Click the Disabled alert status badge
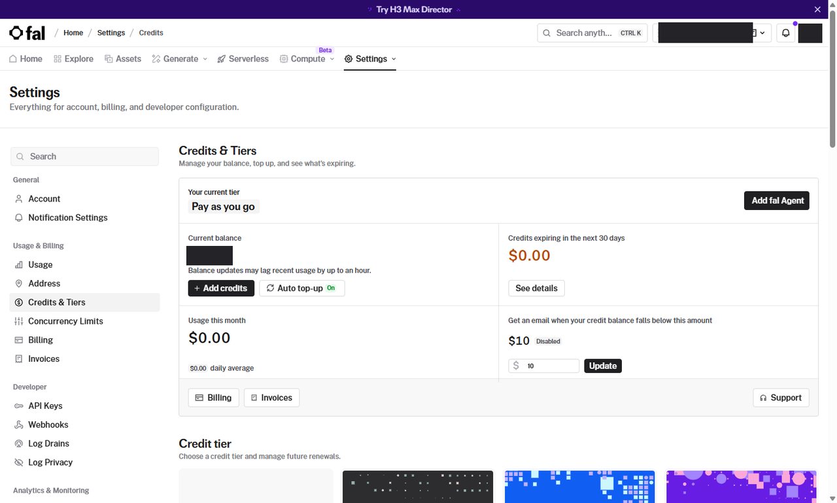This screenshot has width=837, height=503. coord(549,341)
